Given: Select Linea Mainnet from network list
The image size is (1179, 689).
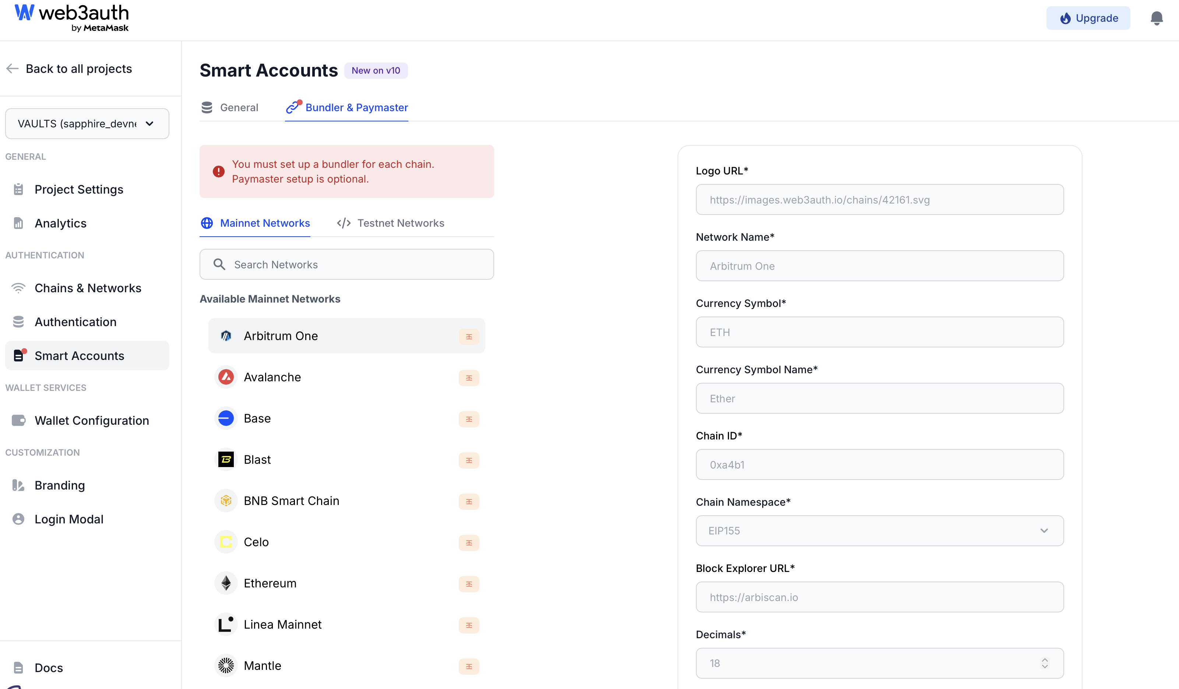Looking at the screenshot, I should [x=282, y=625].
